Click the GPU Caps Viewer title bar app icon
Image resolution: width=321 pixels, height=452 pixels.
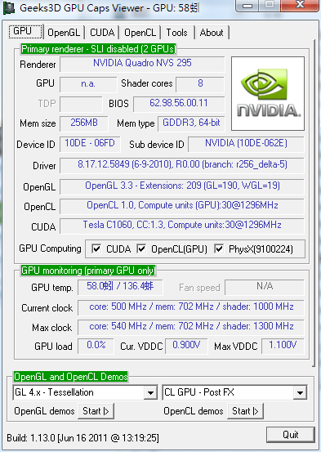pos(9,8)
